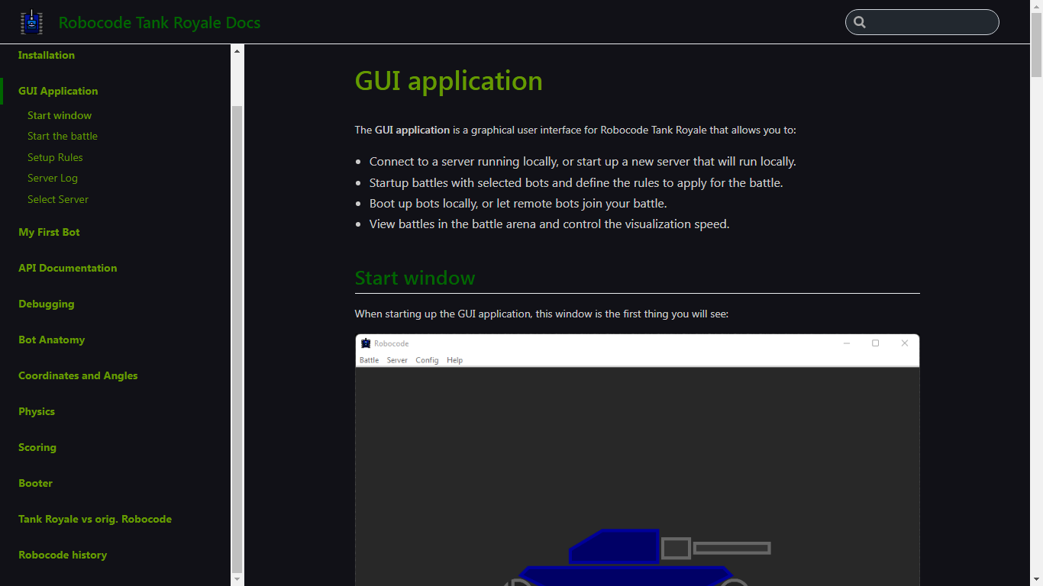Open My First Bot page
The height and width of the screenshot is (586, 1043).
[49, 232]
